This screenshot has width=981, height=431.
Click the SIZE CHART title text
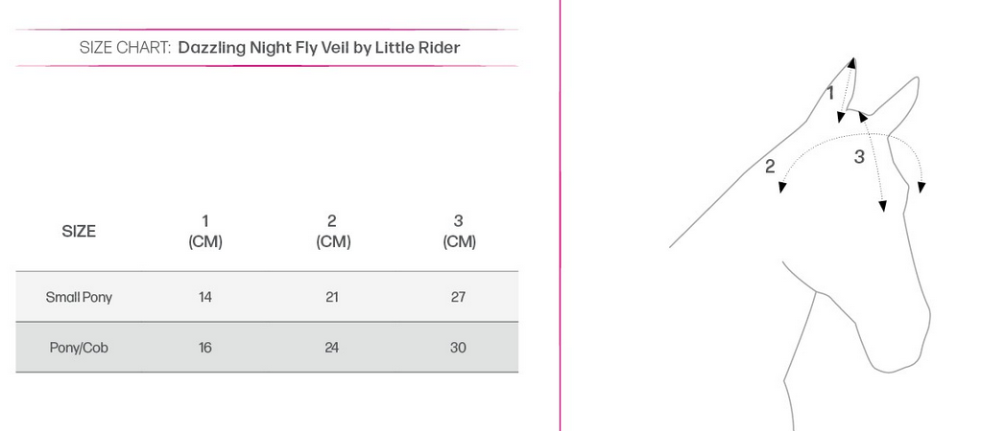click(270, 48)
